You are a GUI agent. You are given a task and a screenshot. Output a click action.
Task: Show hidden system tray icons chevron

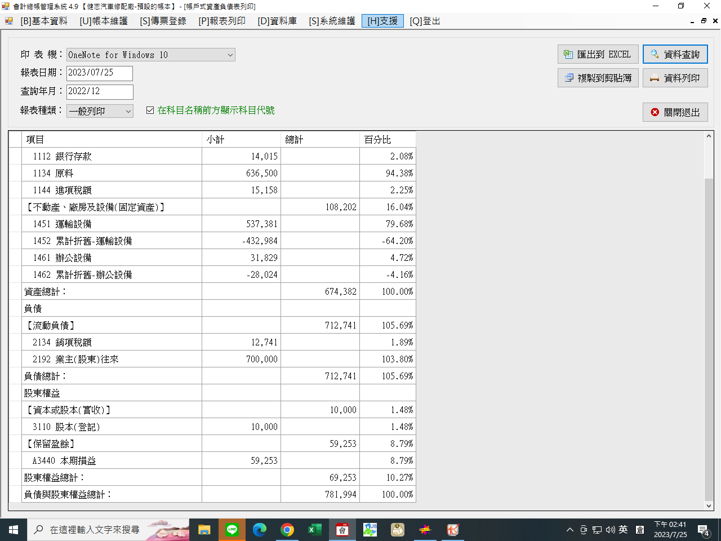click(x=570, y=530)
